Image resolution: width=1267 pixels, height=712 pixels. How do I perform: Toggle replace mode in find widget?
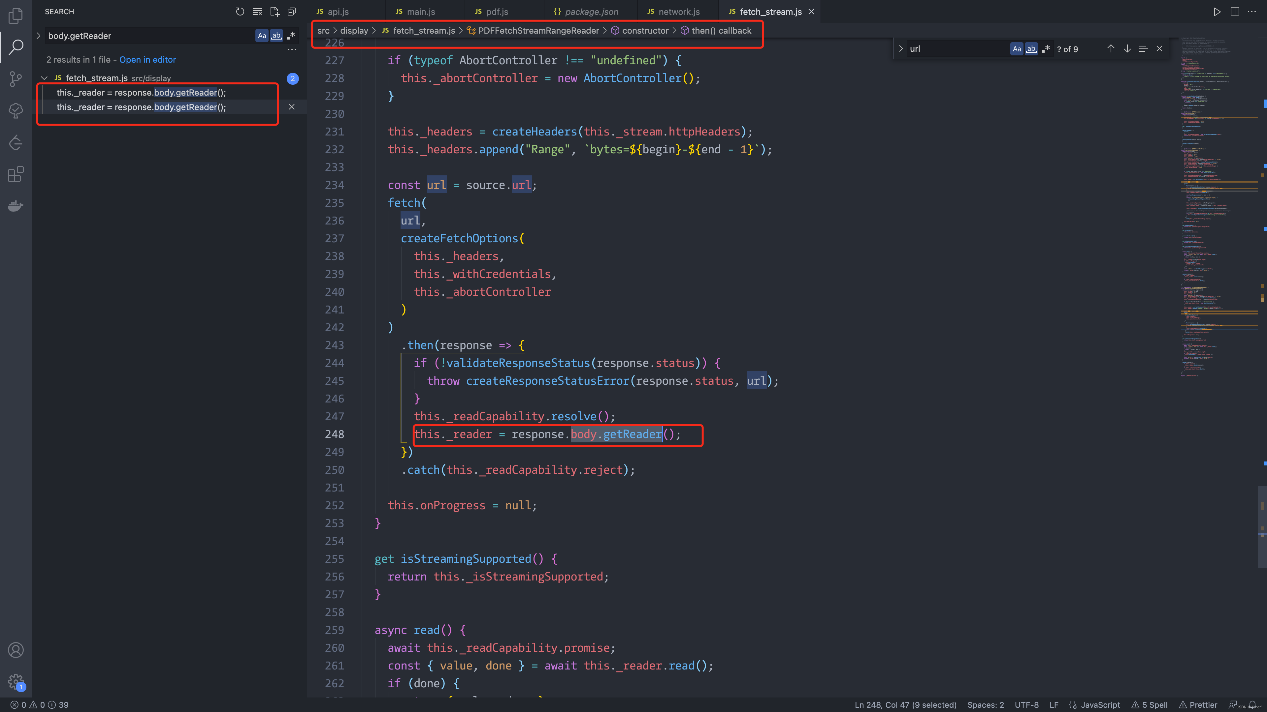(x=900, y=49)
